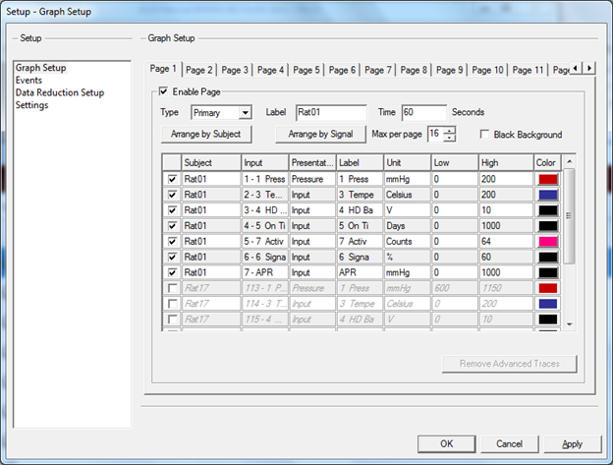The width and height of the screenshot is (613, 465).
Task: Click the Arrange by Signal button
Action: click(x=321, y=134)
